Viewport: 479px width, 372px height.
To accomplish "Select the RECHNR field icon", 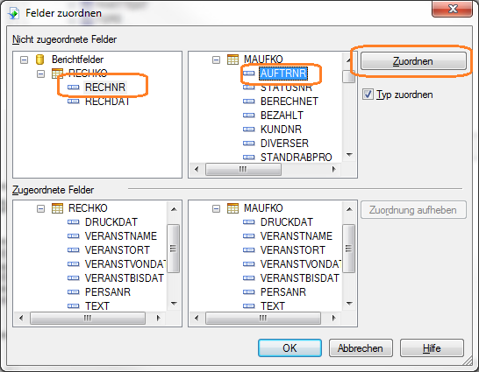I will (74, 88).
